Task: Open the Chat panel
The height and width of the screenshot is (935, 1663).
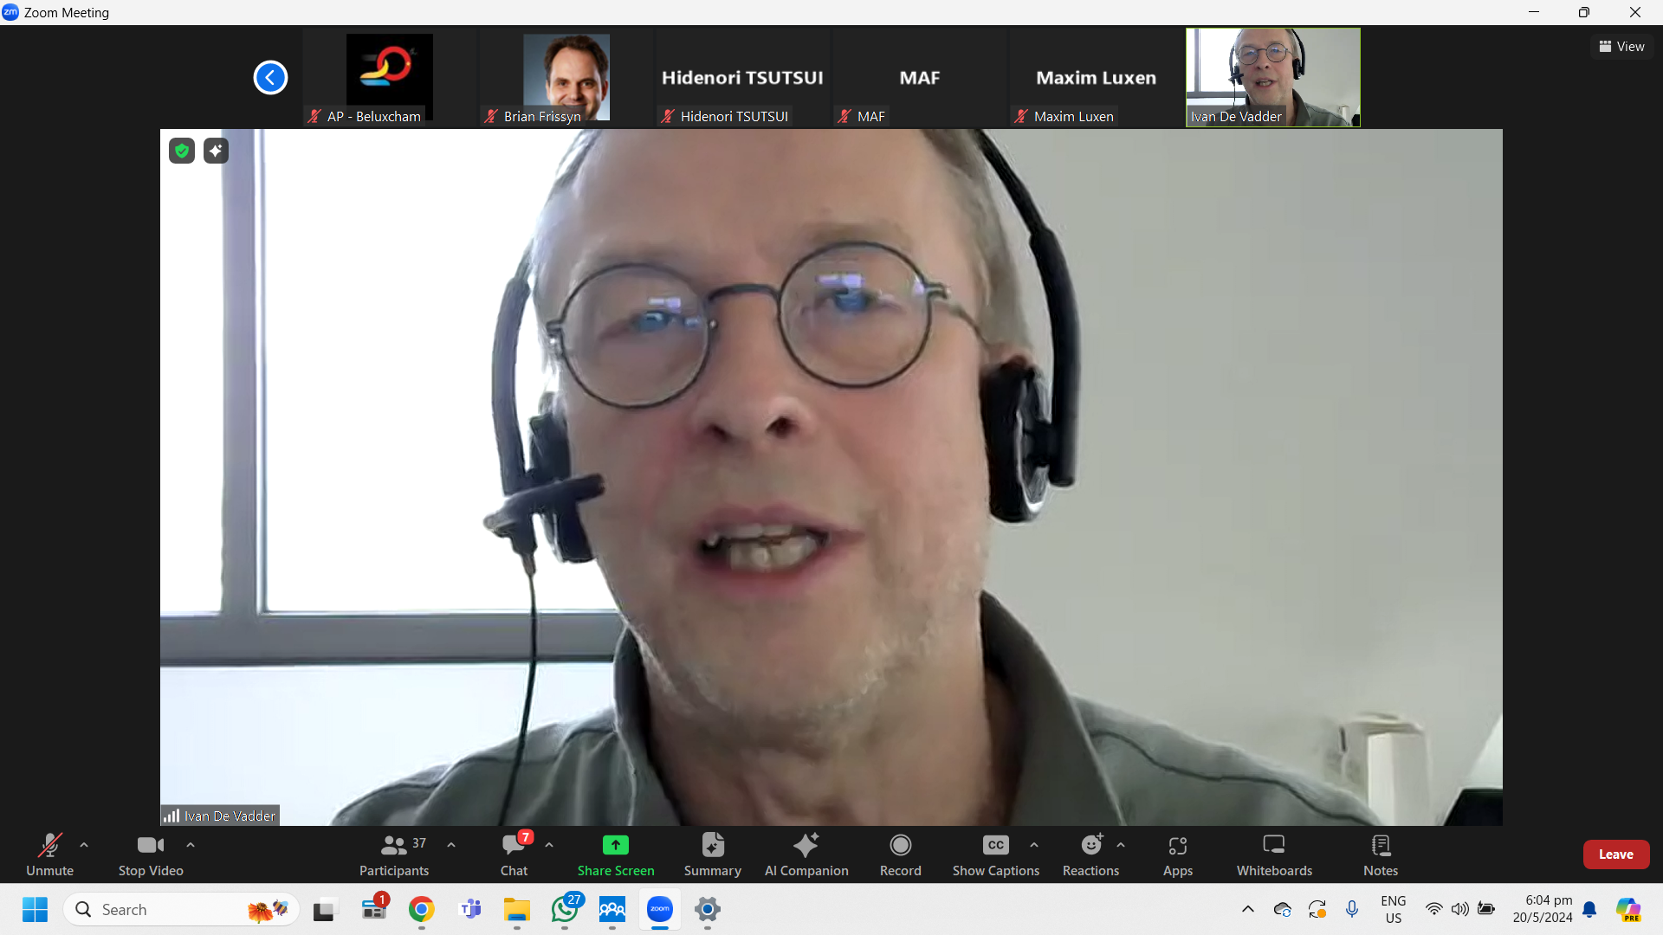Action: pyautogui.click(x=514, y=854)
